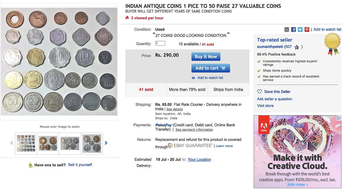
Task: Open shipping See details link
Action: 174,109
